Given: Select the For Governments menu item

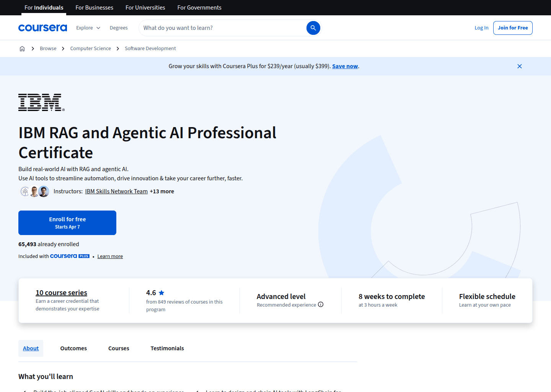Looking at the screenshot, I should point(199,7).
